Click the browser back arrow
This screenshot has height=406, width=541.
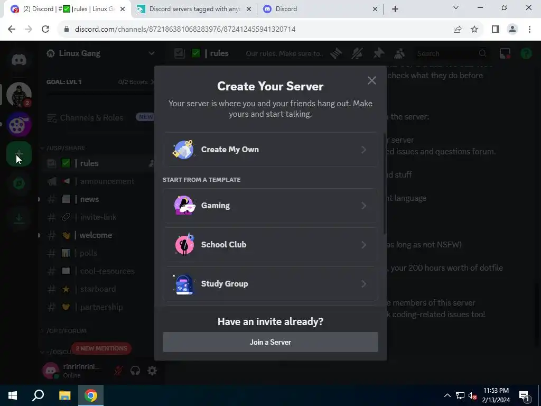12,29
